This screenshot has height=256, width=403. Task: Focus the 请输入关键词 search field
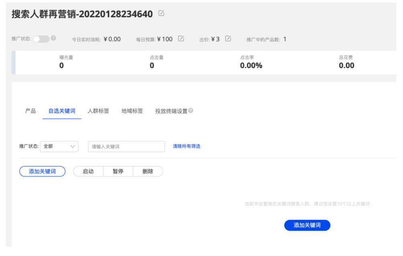point(126,146)
